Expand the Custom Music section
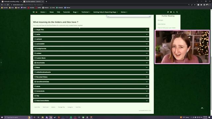212x119 pixels. pos(91,58)
